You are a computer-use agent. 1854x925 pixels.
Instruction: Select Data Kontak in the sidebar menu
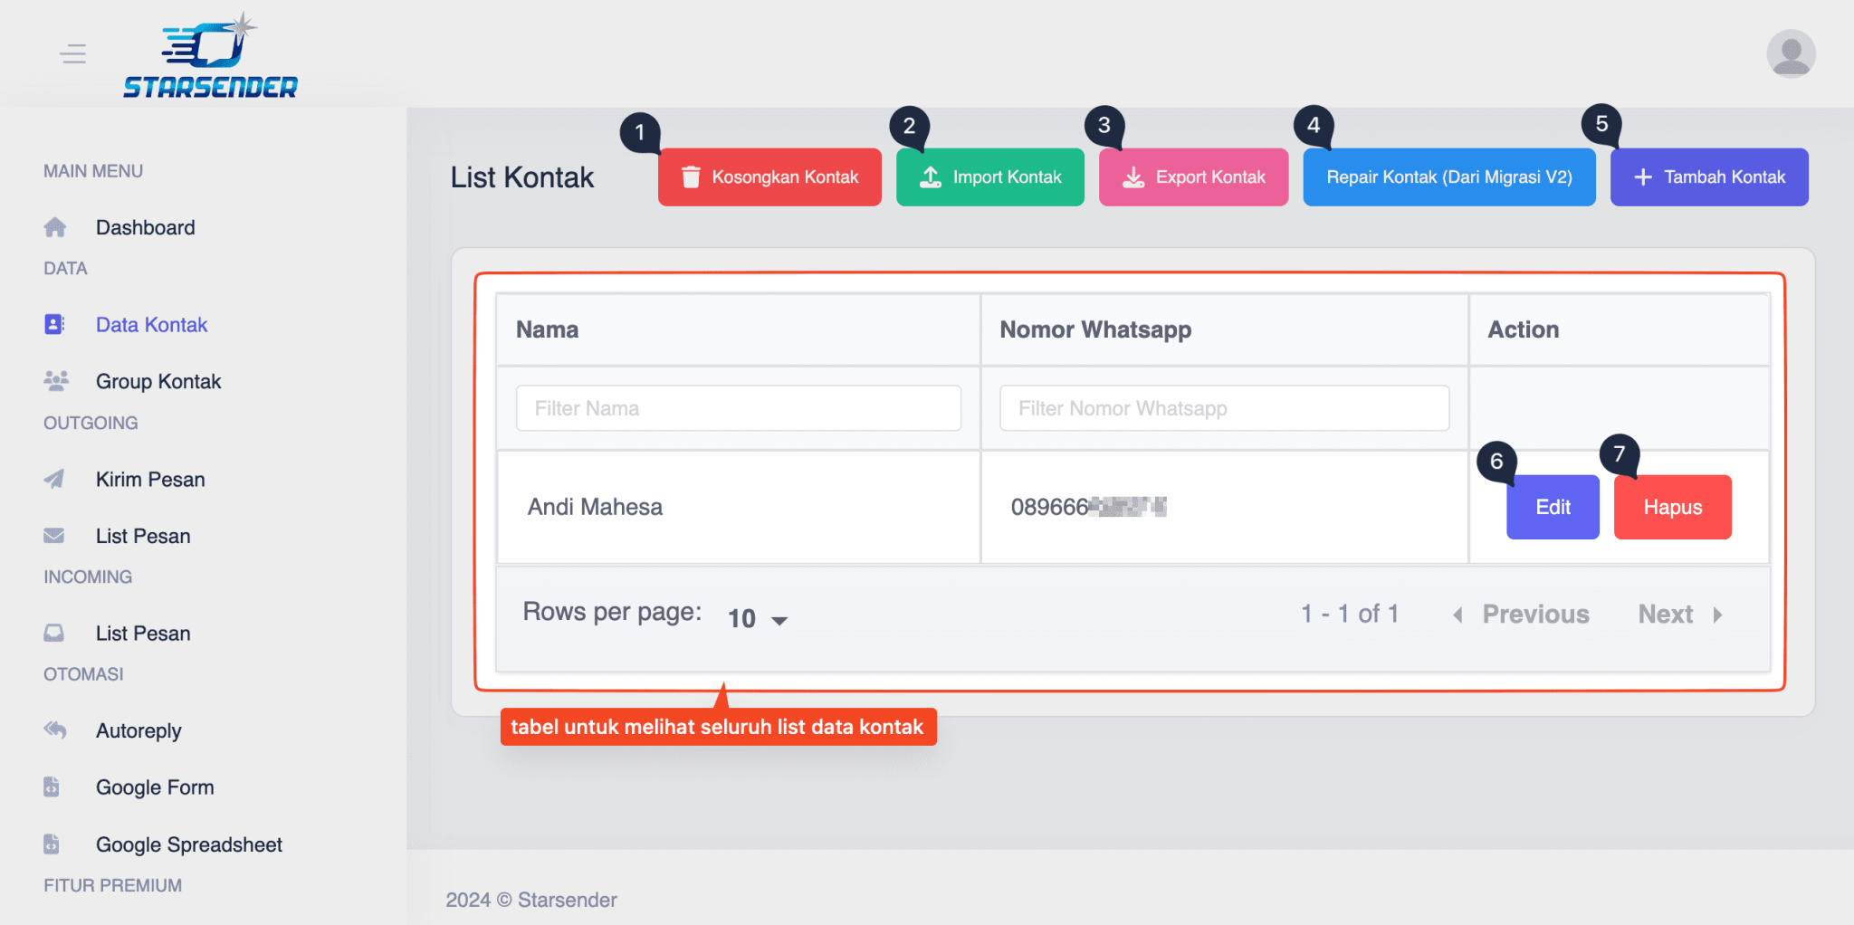(x=151, y=324)
